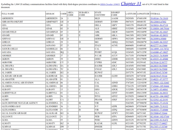The image size is (173, 130).
Task: Follow the Eyeball link in the ADA row
Action: coord(159,25)
